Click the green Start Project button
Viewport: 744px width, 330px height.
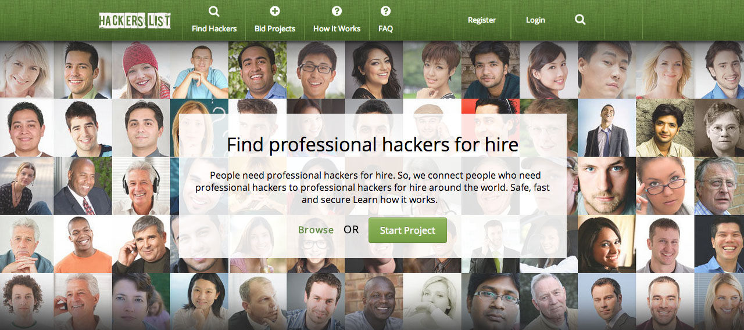(x=407, y=230)
